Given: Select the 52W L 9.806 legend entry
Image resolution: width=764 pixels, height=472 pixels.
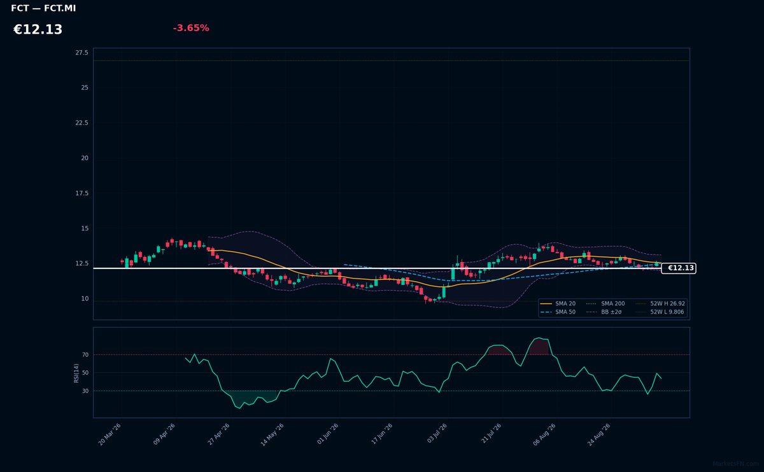Looking at the screenshot, I should 660,312.
